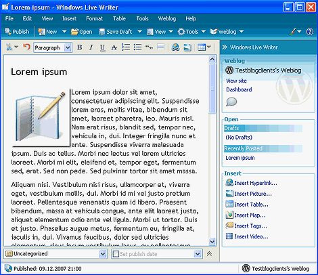
Task: Click the status bar WordPress weblog icon
Action: (x=246, y=268)
